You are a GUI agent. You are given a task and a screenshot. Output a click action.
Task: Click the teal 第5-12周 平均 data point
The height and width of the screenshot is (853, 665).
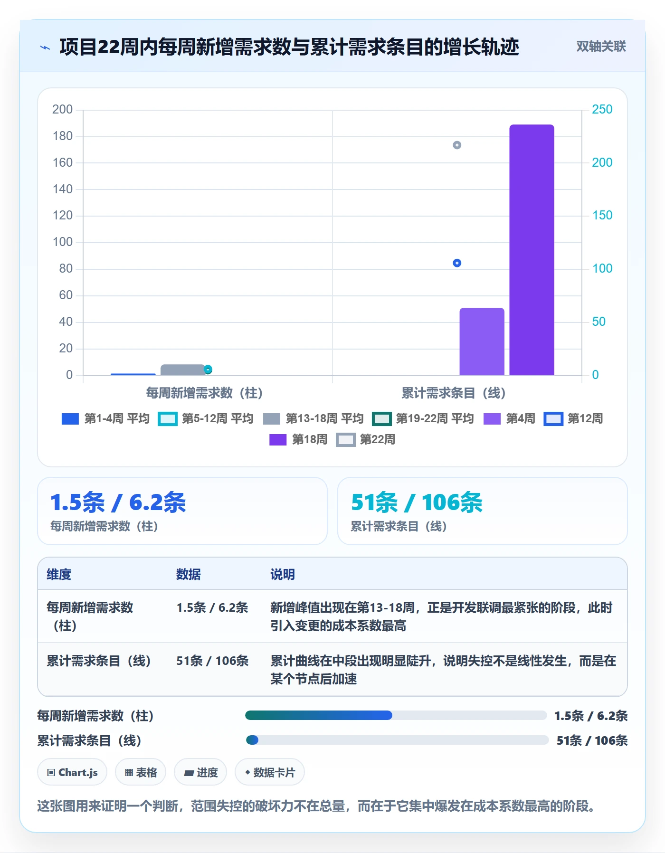(x=208, y=370)
